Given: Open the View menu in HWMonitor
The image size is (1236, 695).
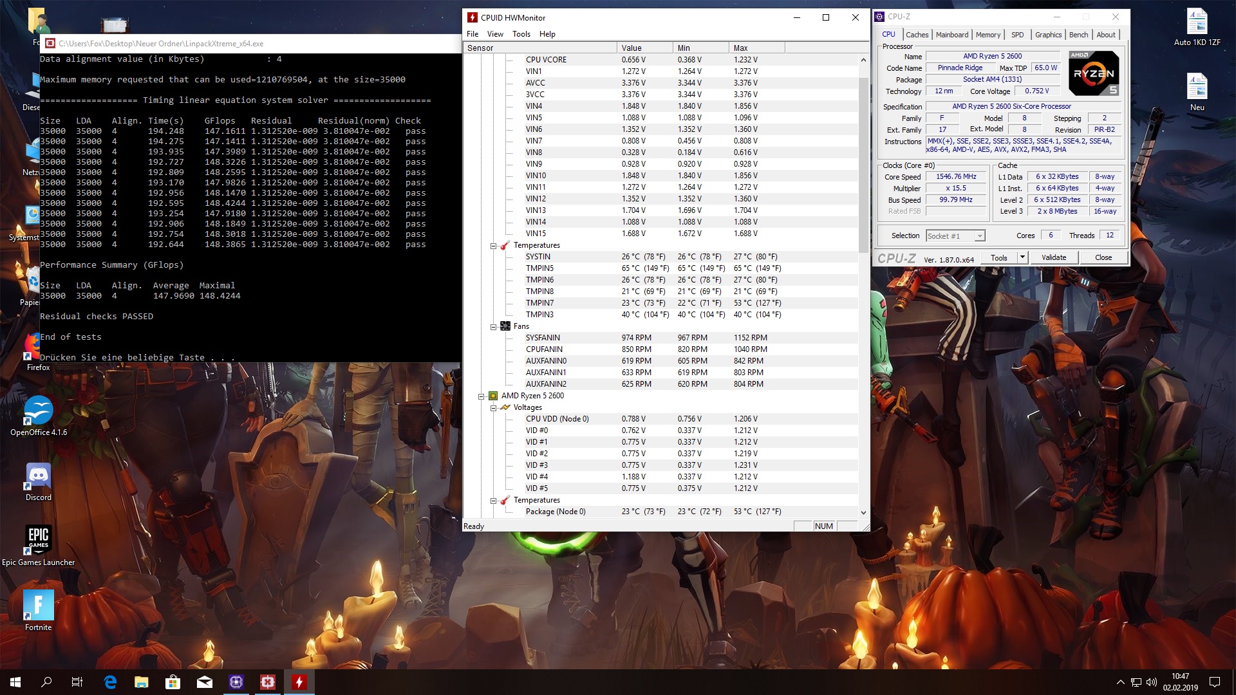Looking at the screenshot, I should (x=495, y=34).
